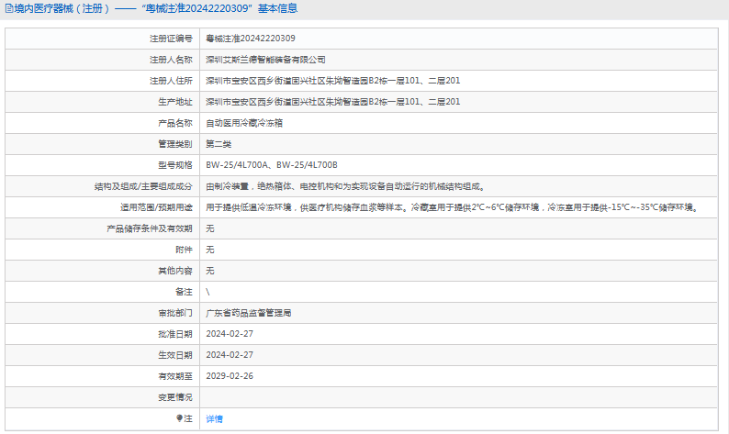The image size is (729, 434).
Task: Select approving department 广东省药品监督管理局
Action: tap(248, 313)
